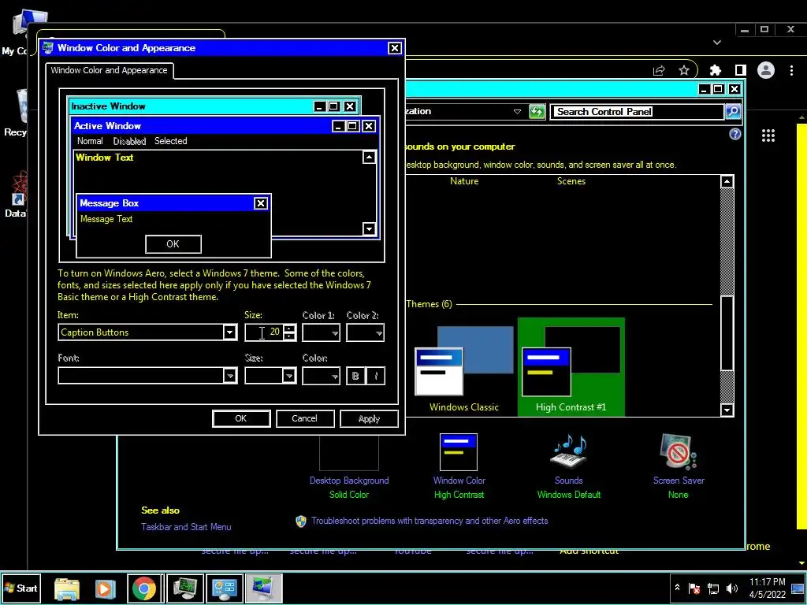Click the Chrome share page icon
Viewport: 807px width, 605px height.
pos(659,70)
